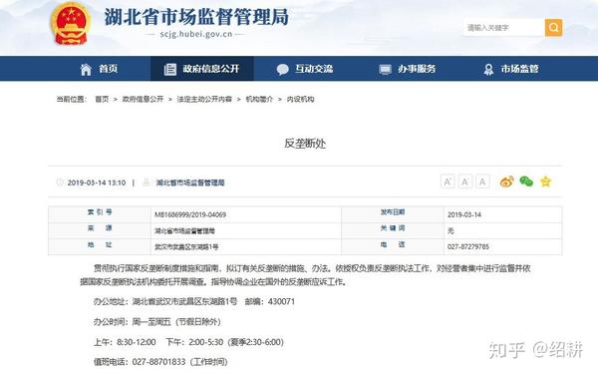
Task: Open the 办事服务 navigation tab
Action: [x=408, y=69]
